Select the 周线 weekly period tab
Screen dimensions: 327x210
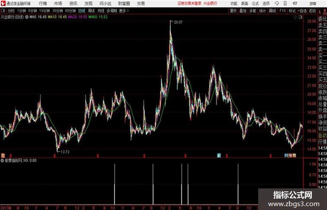tap(91, 11)
